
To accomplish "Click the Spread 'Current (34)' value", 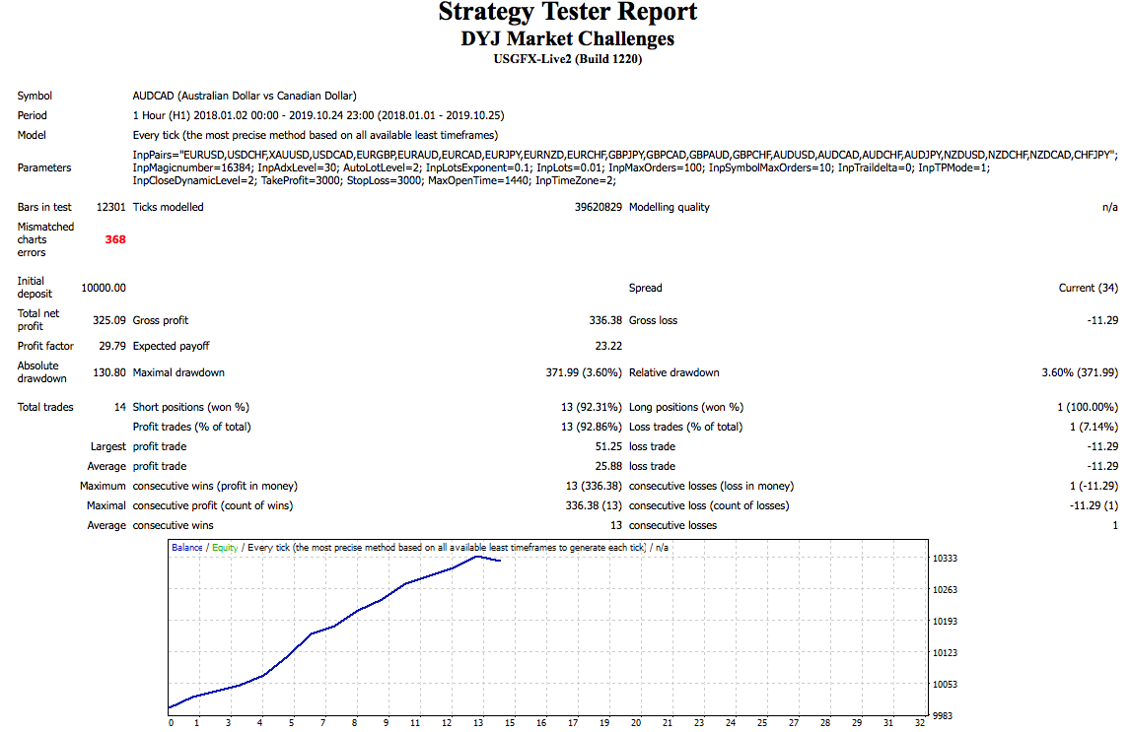I will [1089, 288].
